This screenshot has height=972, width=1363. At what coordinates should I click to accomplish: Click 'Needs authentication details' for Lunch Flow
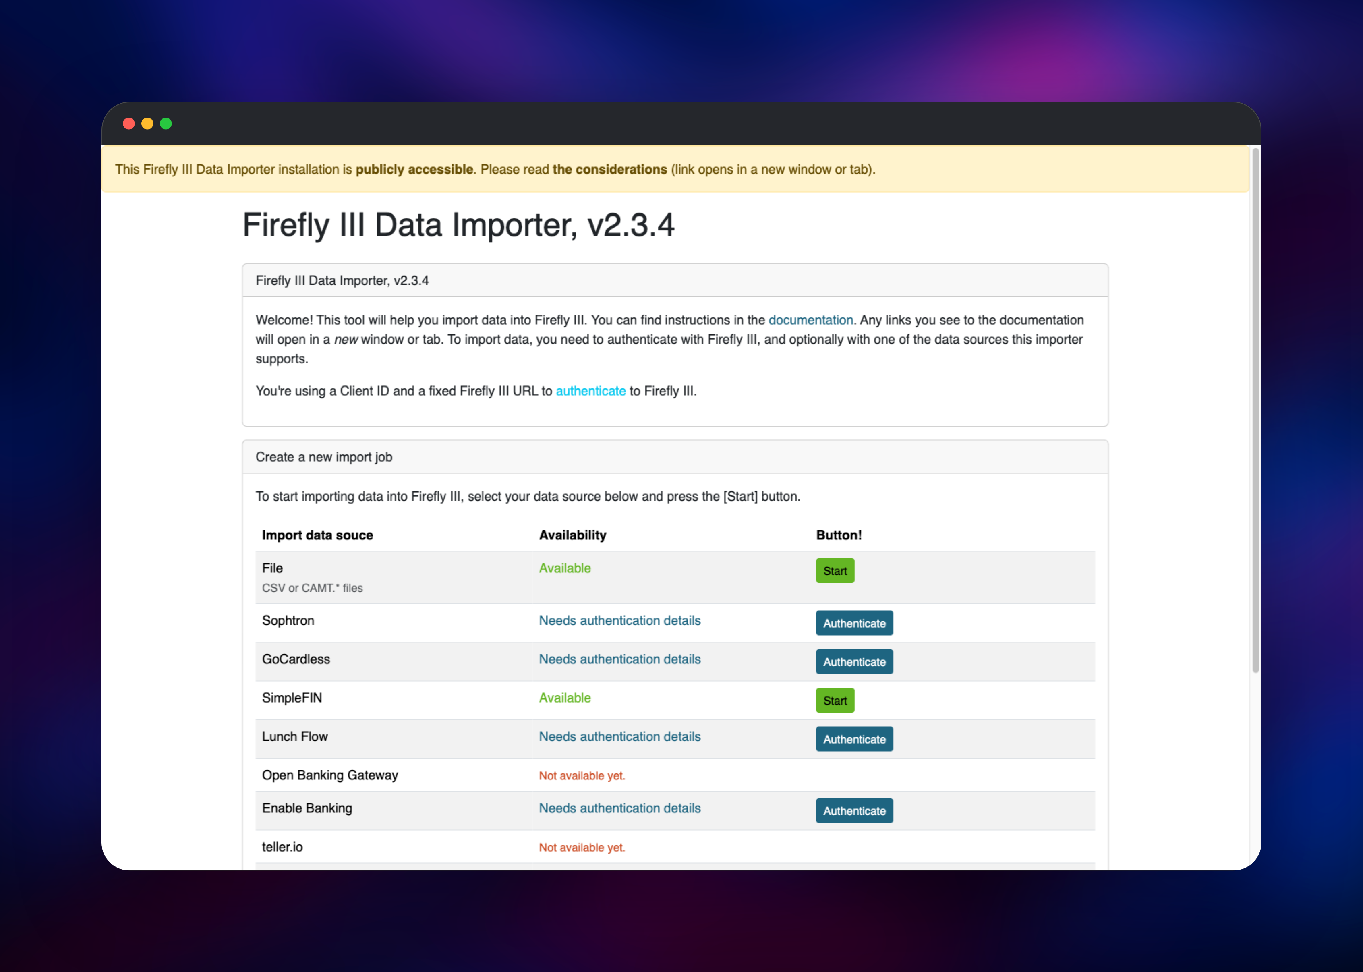pyautogui.click(x=620, y=737)
